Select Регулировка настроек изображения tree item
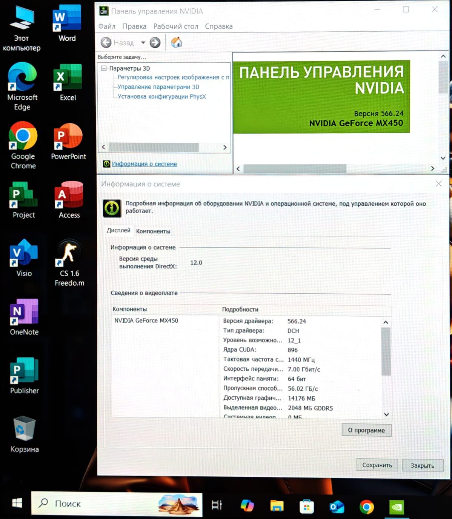This screenshot has width=452, height=519. tap(173, 77)
